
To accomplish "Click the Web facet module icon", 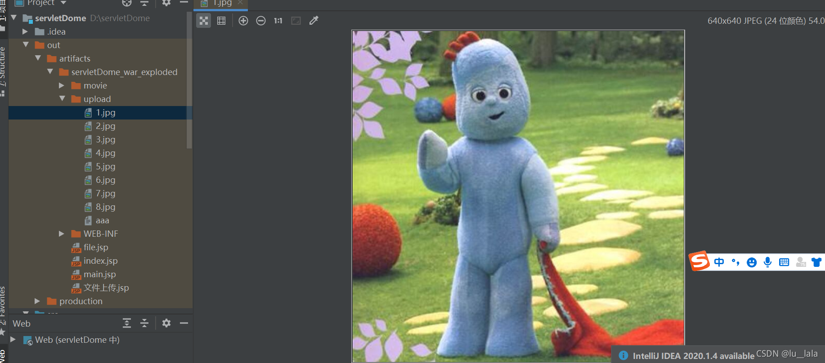I will (28, 341).
